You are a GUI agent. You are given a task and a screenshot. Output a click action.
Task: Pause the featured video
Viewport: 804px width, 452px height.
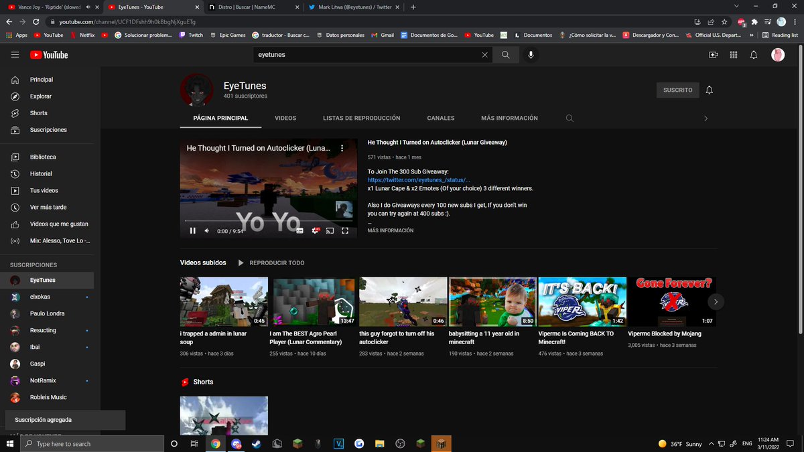(193, 231)
